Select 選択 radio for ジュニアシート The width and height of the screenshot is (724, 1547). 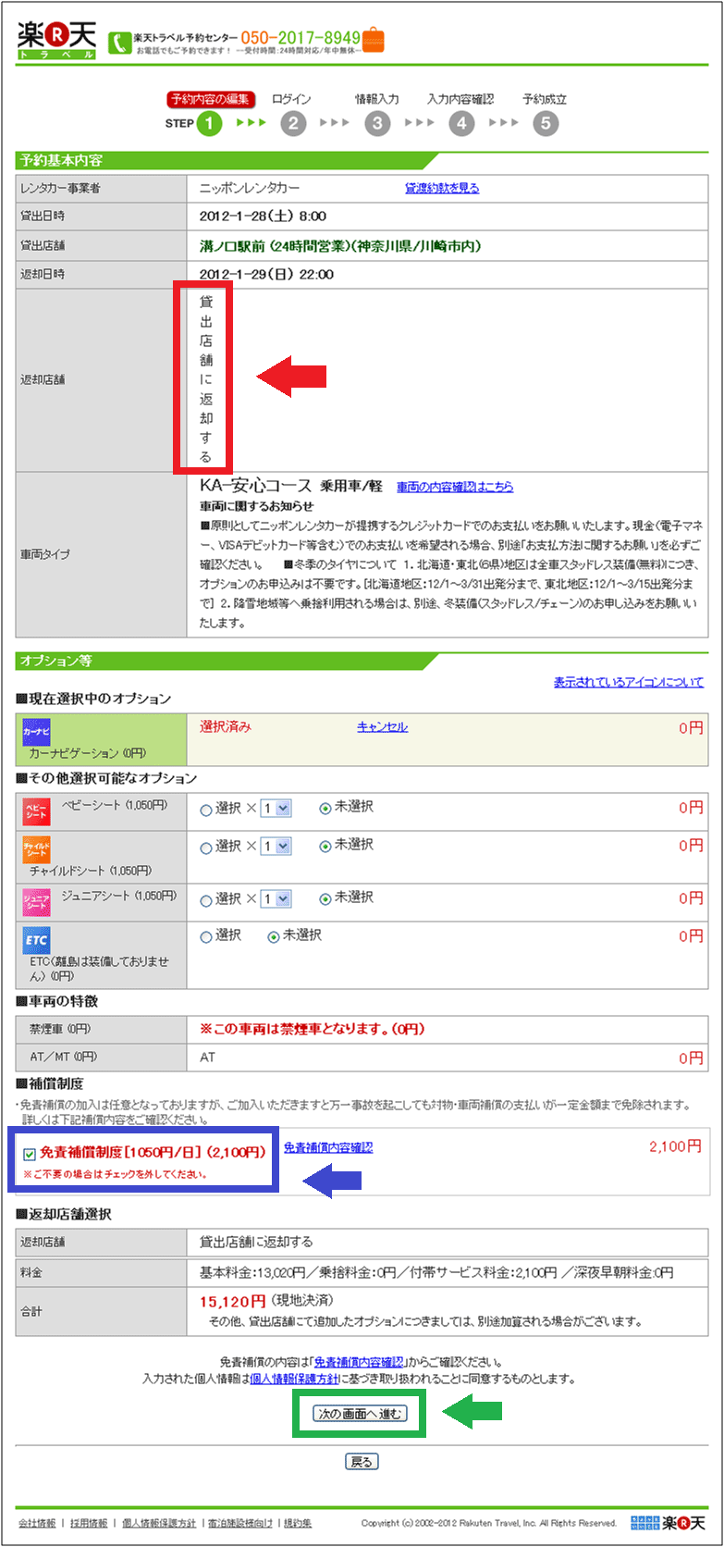[206, 899]
